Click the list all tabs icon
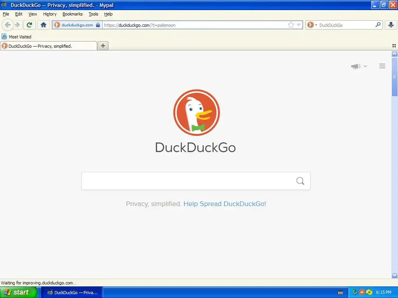The width and height of the screenshot is (398, 298). pyautogui.click(x=394, y=46)
